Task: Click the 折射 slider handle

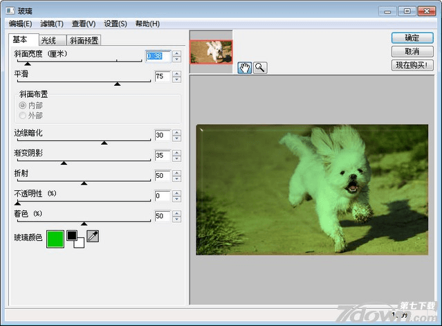Action: pyautogui.click(x=84, y=183)
